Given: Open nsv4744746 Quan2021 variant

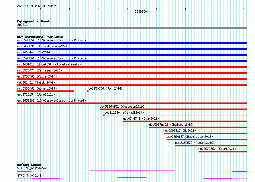Looking at the screenshot, I should [141, 119].
